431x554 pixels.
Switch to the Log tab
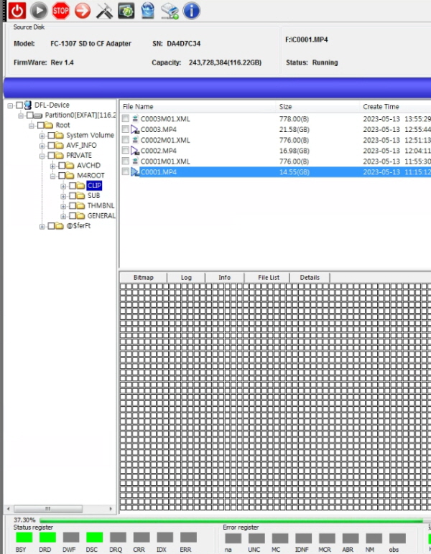186,277
